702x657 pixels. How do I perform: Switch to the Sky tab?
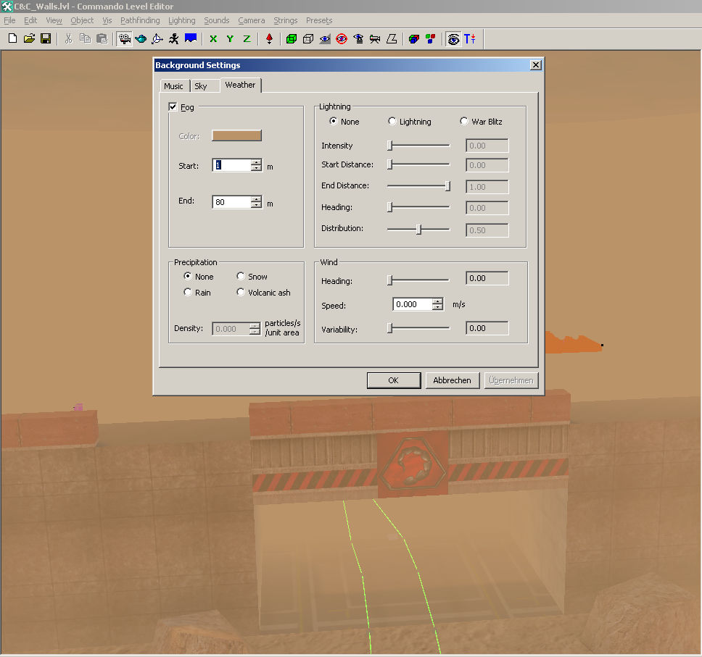[201, 86]
